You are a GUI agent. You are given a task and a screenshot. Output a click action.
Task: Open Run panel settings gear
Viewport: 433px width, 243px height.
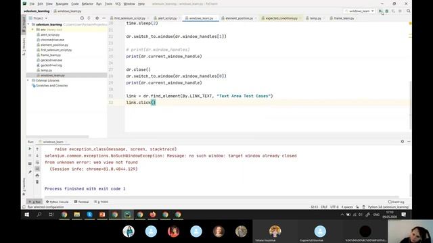coord(403,142)
